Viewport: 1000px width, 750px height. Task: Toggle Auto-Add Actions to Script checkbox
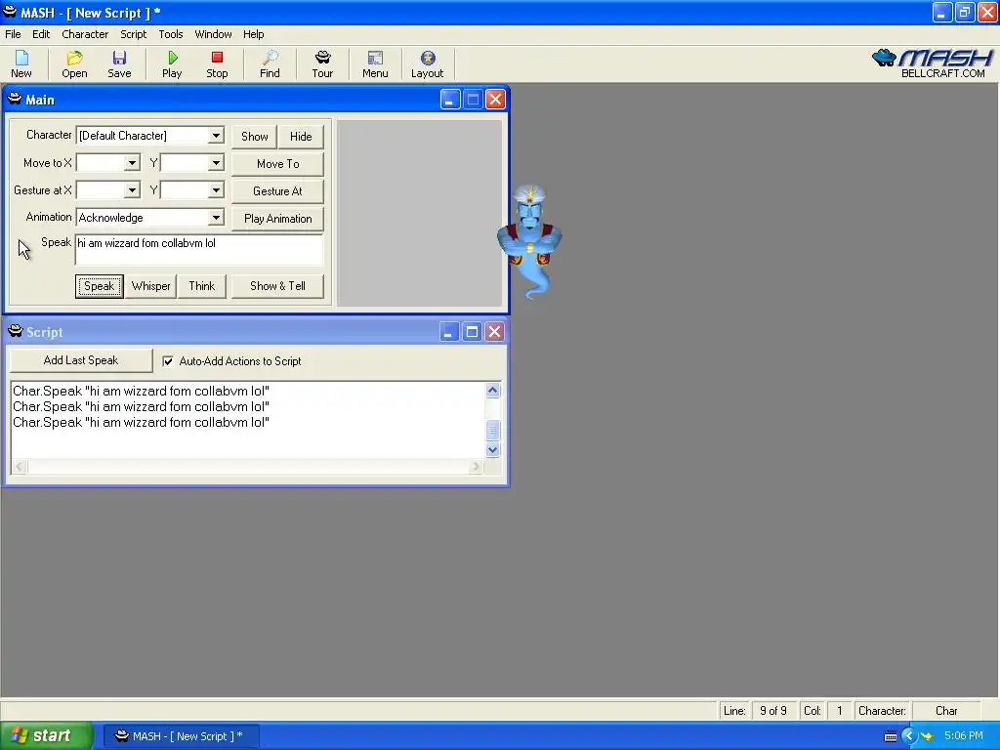[x=168, y=361]
